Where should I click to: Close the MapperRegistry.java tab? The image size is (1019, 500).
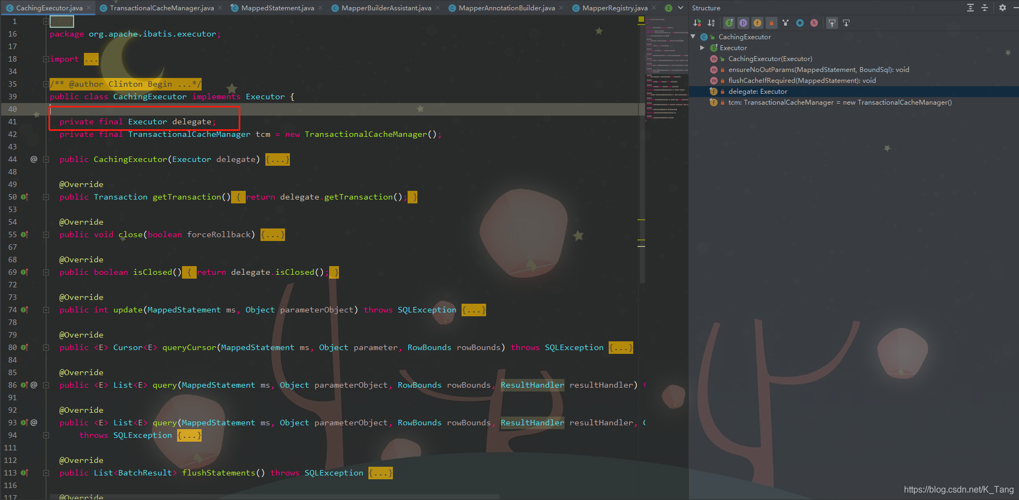point(654,8)
